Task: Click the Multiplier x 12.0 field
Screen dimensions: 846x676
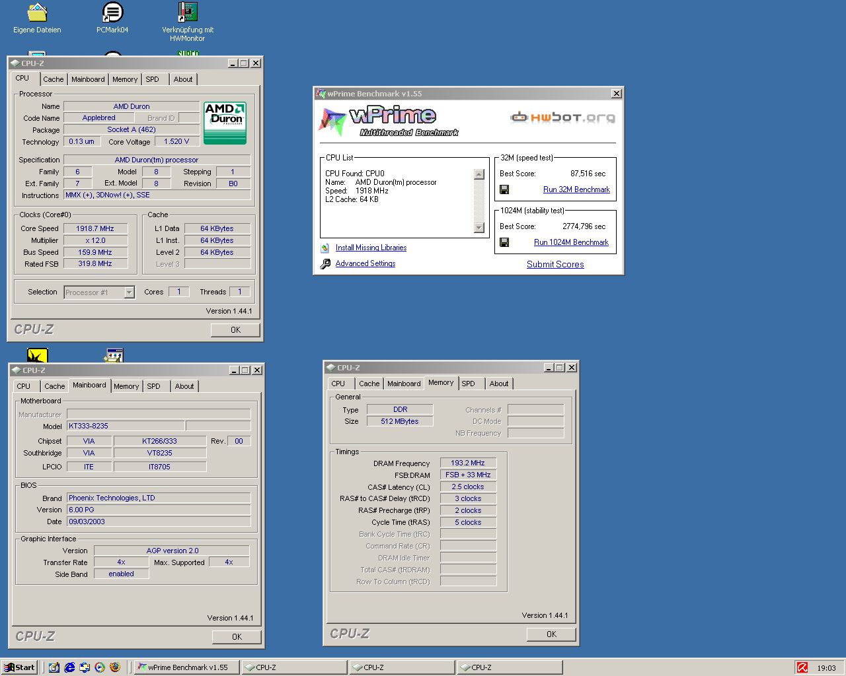Action: tap(95, 240)
